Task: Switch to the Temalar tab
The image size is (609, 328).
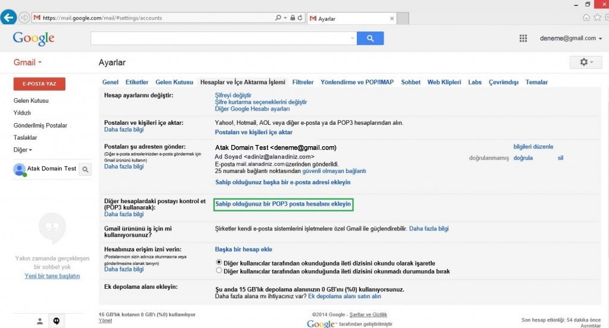Action: point(536,82)
